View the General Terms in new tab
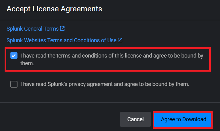 pyautogui.click(x=32, y=29)
